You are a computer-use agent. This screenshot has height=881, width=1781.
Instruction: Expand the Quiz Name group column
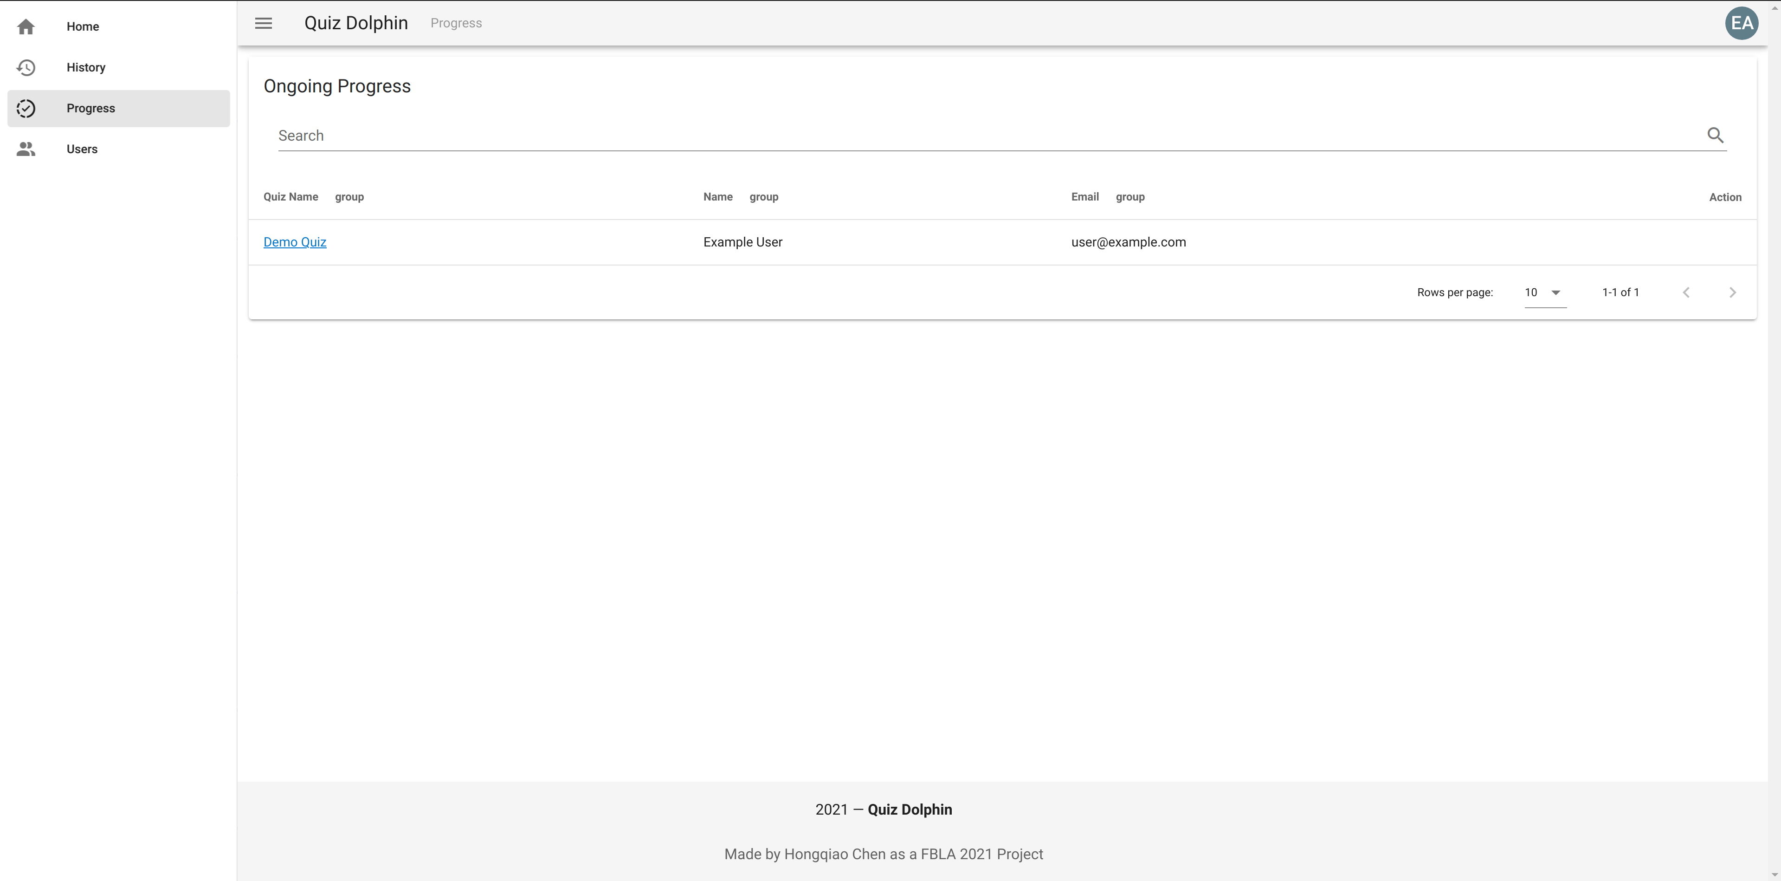point(348,197)
